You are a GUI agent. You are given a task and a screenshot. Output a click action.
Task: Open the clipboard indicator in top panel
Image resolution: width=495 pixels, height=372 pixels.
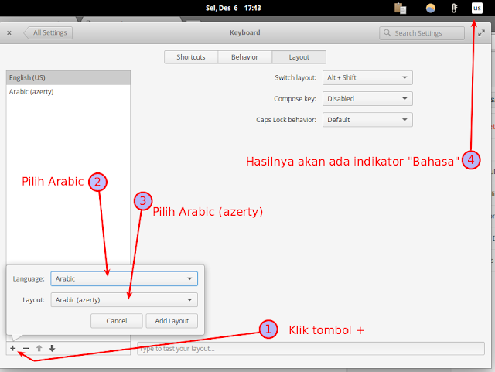[x=401, y=9]
